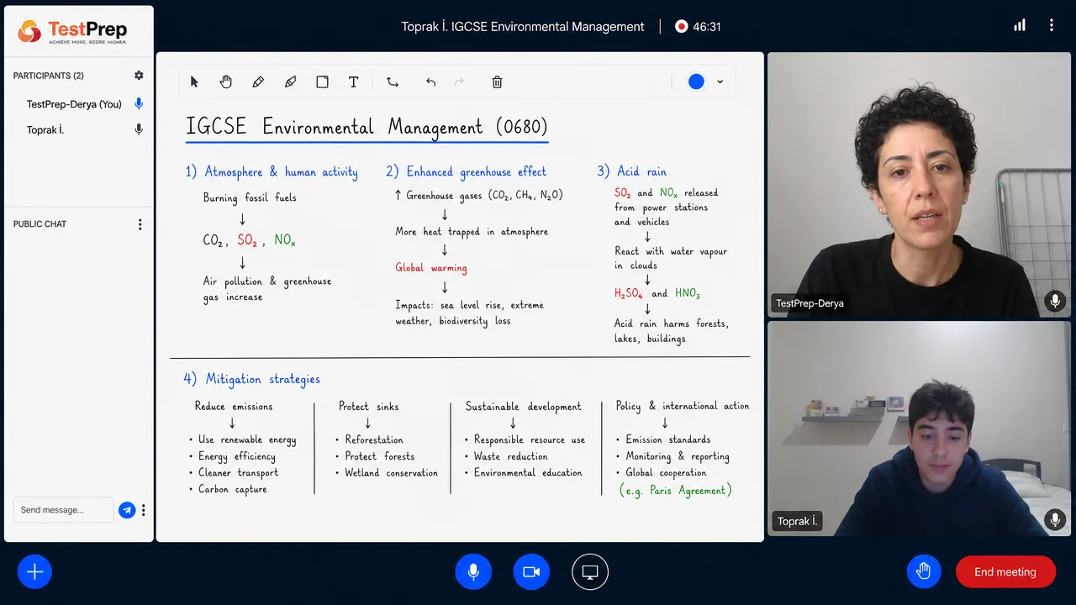
Task: Undo the last whiteboard action
Action: pyautogui.click(x=430, y=82)
